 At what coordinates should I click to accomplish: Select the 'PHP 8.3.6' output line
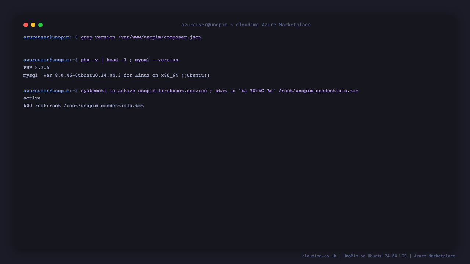point(36,67)
